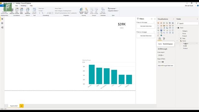Turn on the Cross-report toggle
199x112 pixels.
pos(162,55)
